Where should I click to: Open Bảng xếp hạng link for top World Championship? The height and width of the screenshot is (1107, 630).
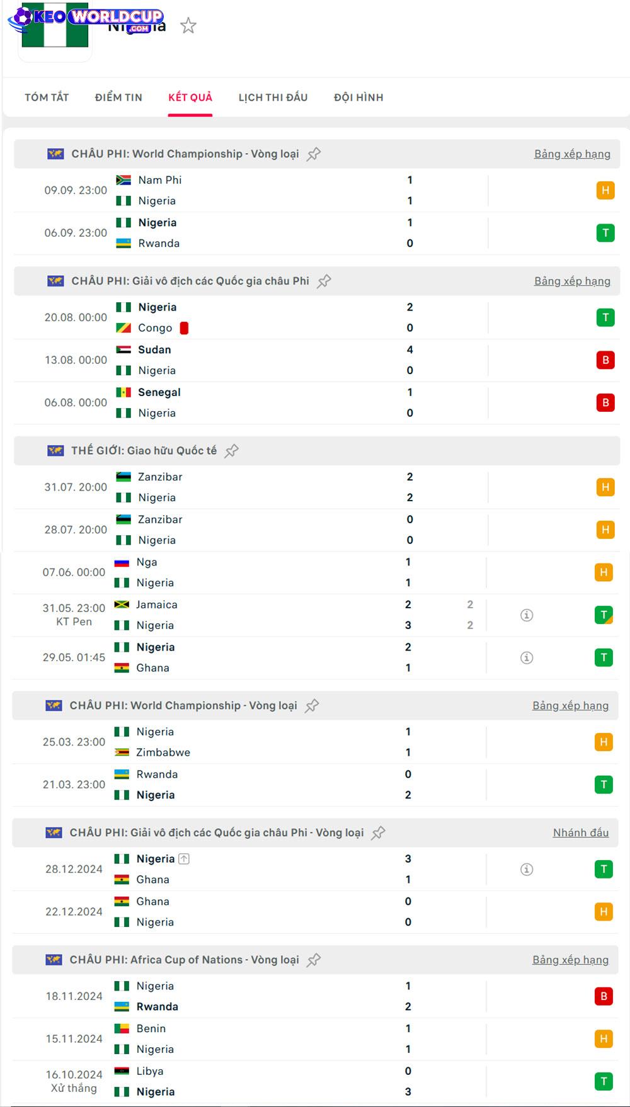point(572,154)
